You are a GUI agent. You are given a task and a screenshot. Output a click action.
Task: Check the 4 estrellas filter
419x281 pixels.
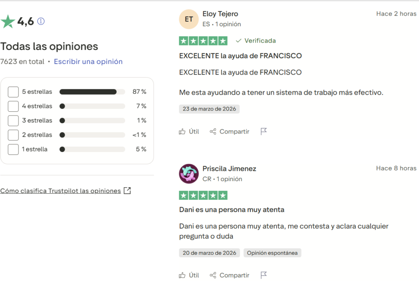13,106
